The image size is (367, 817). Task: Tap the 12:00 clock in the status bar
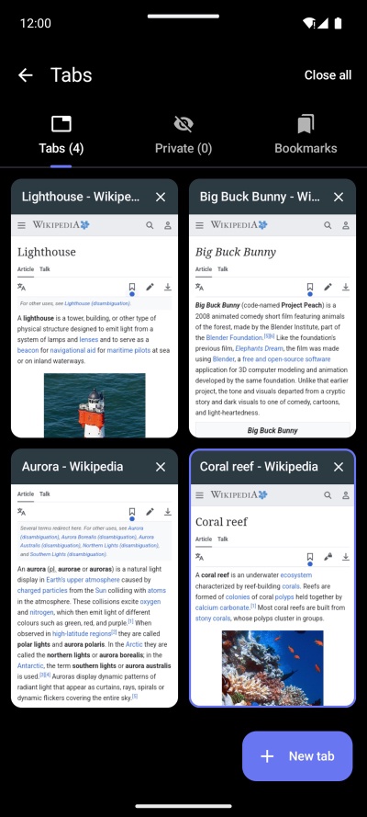click(36, 24)
